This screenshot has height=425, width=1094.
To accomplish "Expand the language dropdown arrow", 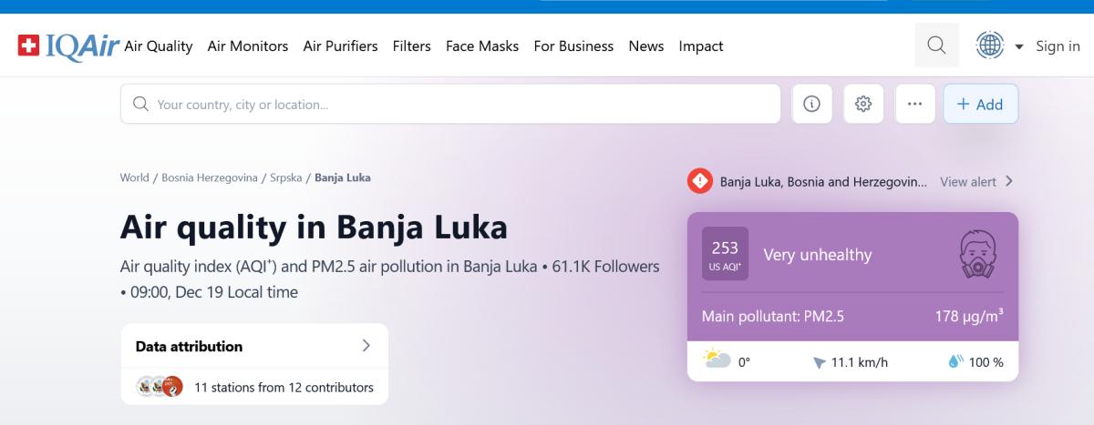I will [1019, 46].
